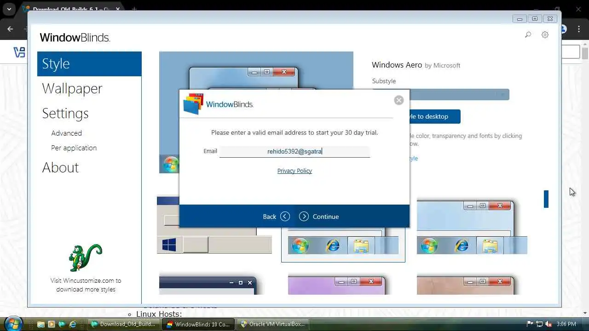The width and height of the screenshot is (589, 331).
Task: Click into the Email input field
Action: 294,151
